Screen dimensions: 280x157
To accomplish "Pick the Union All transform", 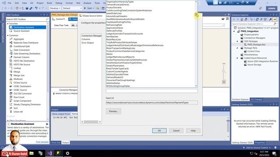I will [18, 112].
